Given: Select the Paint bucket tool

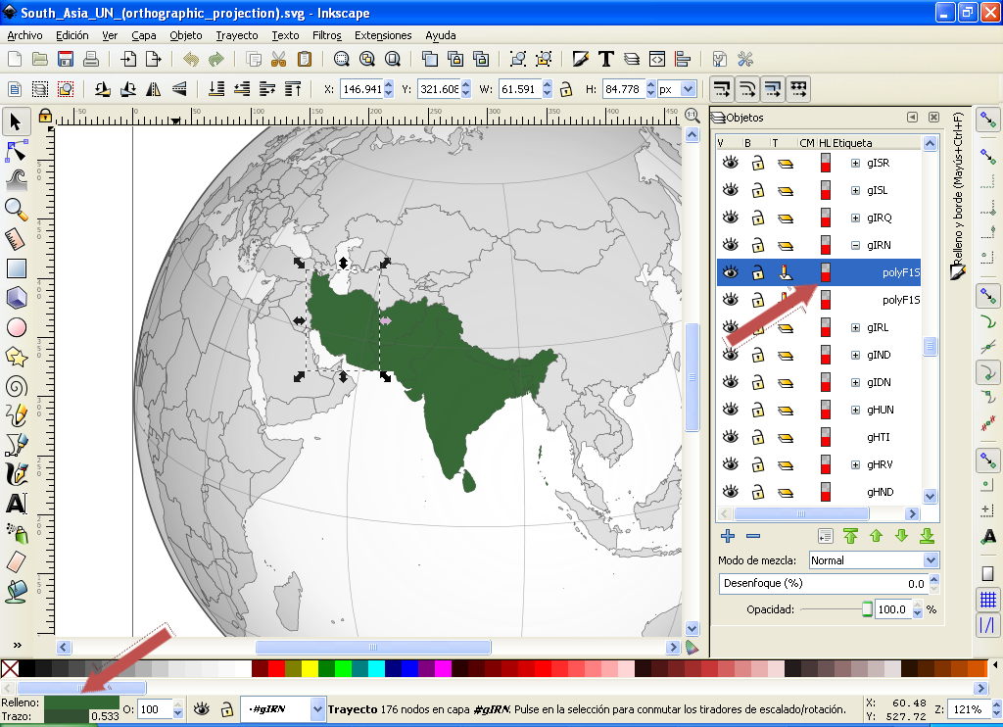Looking at the screenshot, I should click(x=16, y=592).
